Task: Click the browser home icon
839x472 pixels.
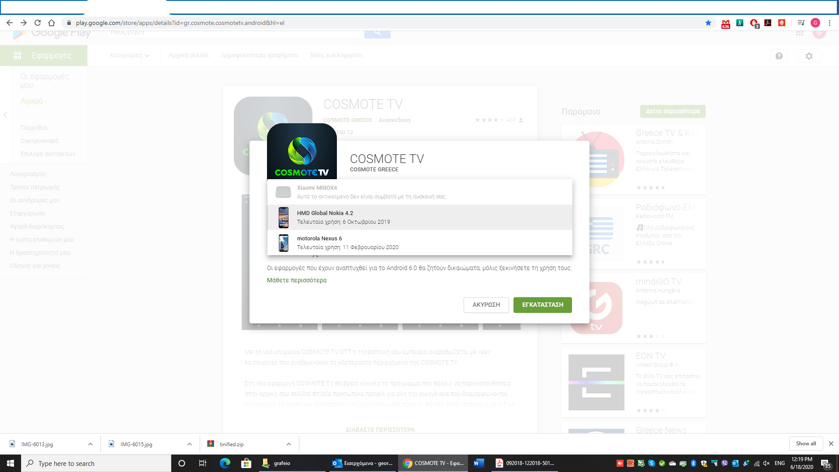Action: pyautogui.click(x=52, y=23)
